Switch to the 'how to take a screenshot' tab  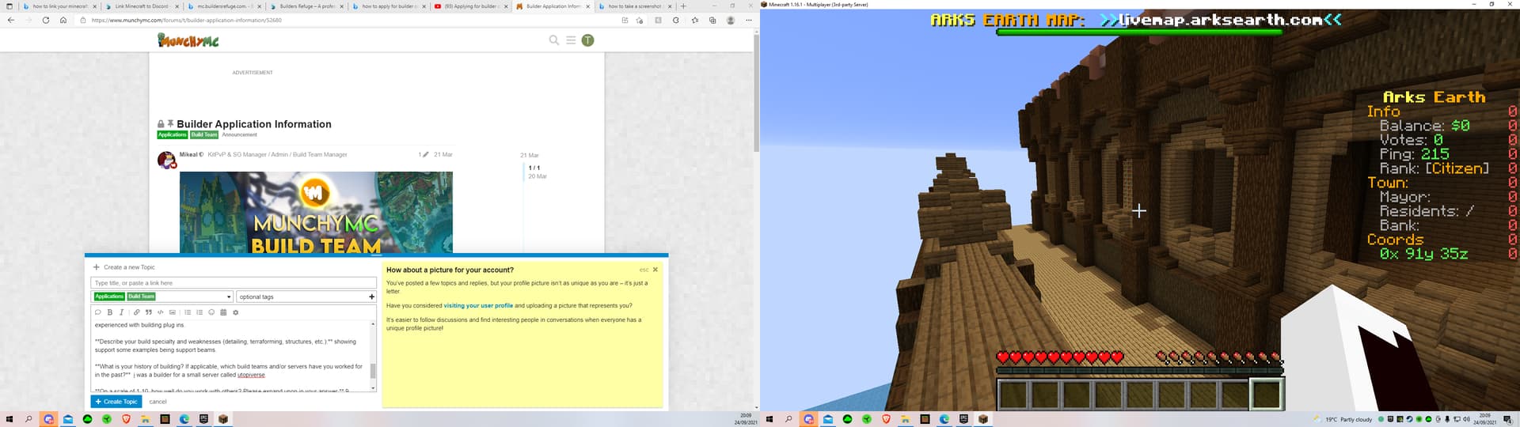[x=635, y=6]
